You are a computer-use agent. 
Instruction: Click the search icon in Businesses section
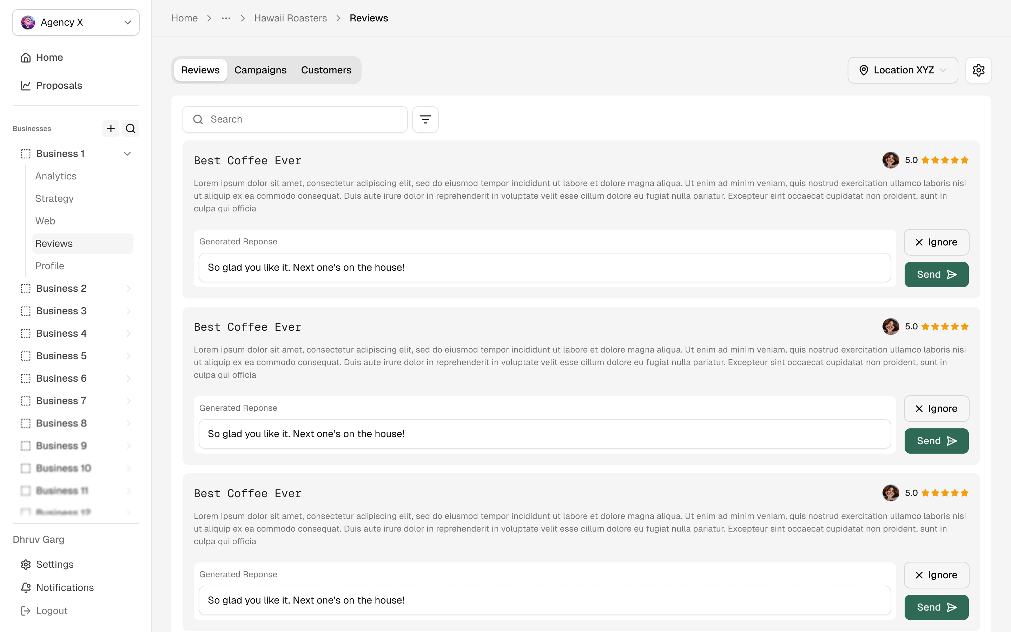pyautogui.click(x=130, y=128)
